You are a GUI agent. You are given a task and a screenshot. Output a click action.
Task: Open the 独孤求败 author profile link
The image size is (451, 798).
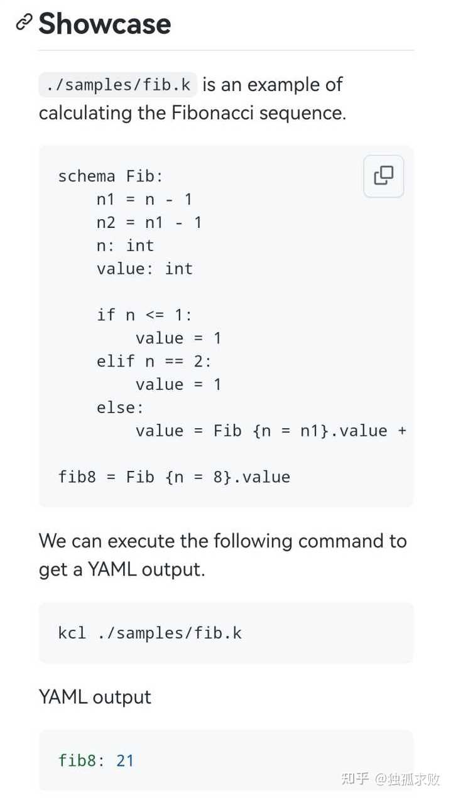point(407,778)
